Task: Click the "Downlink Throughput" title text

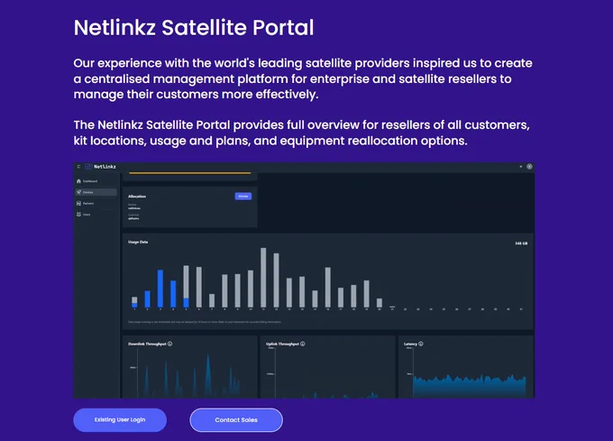Action: point(147,344)
